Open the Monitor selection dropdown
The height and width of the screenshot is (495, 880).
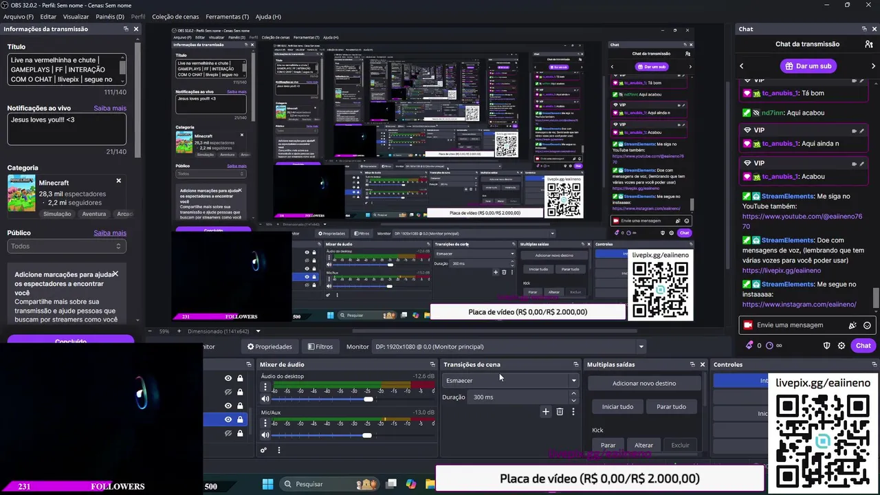pos(509,346)
